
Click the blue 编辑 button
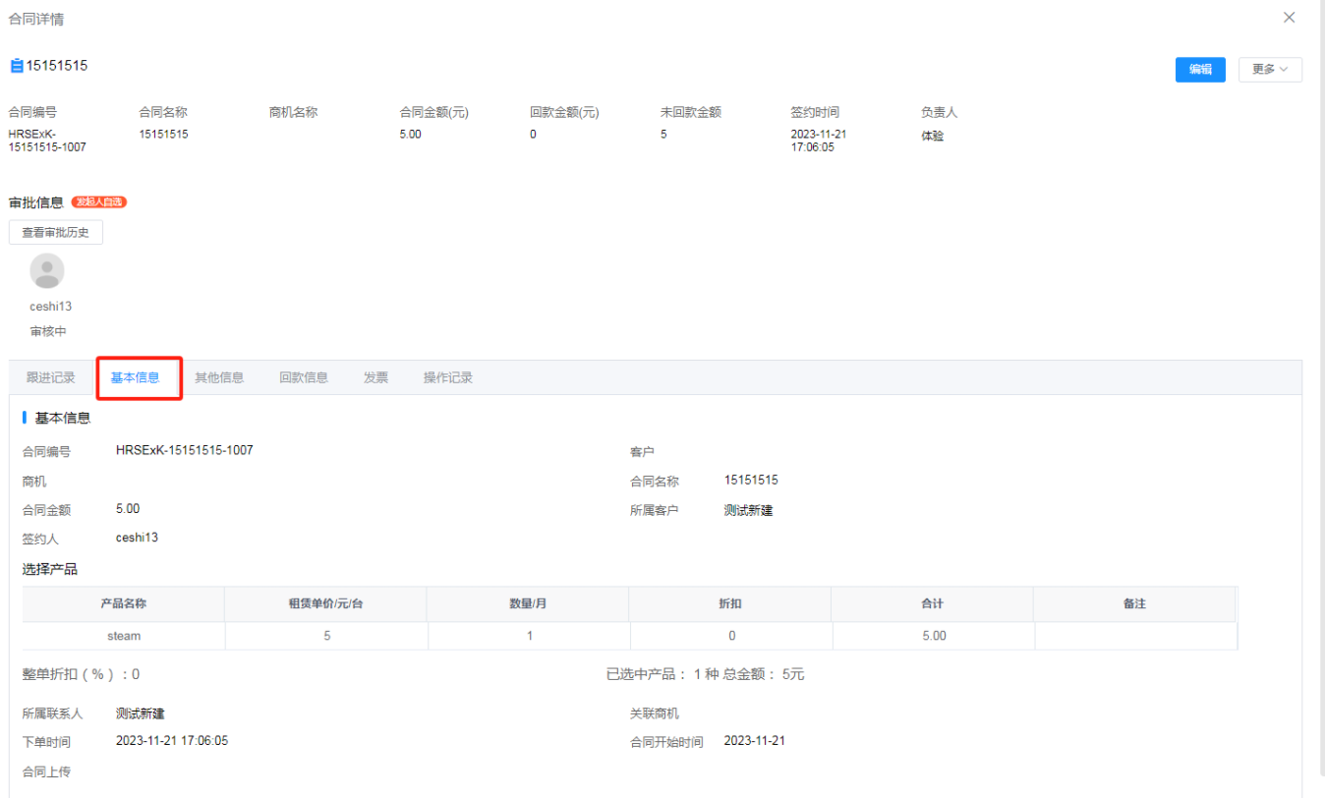pos(1200,69)
